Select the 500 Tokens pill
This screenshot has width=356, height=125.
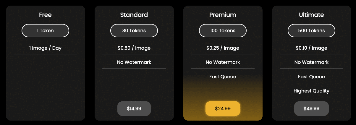click(x=311, y=30)
